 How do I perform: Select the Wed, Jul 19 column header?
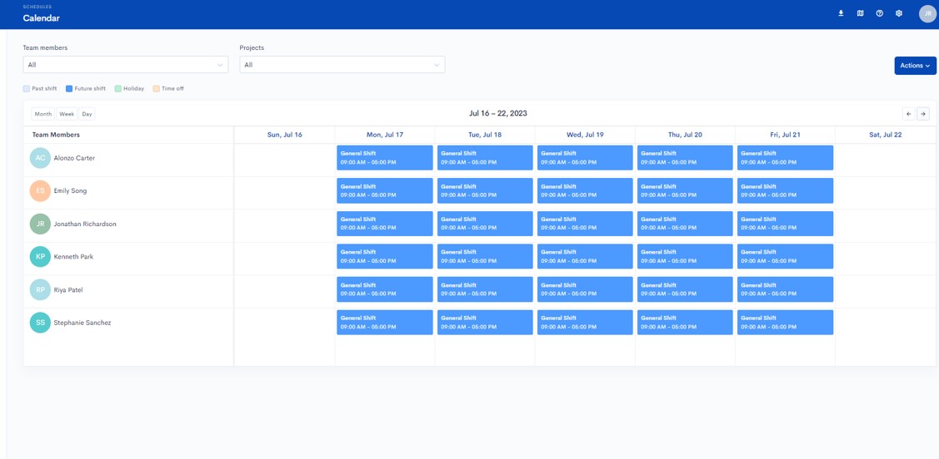click(x=585, y=135)
